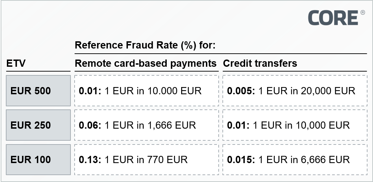Screen dimensions: 373x182
Task: Click the '1 EUR in 6,666 EUR' text
Action: [x=304, y=160]
